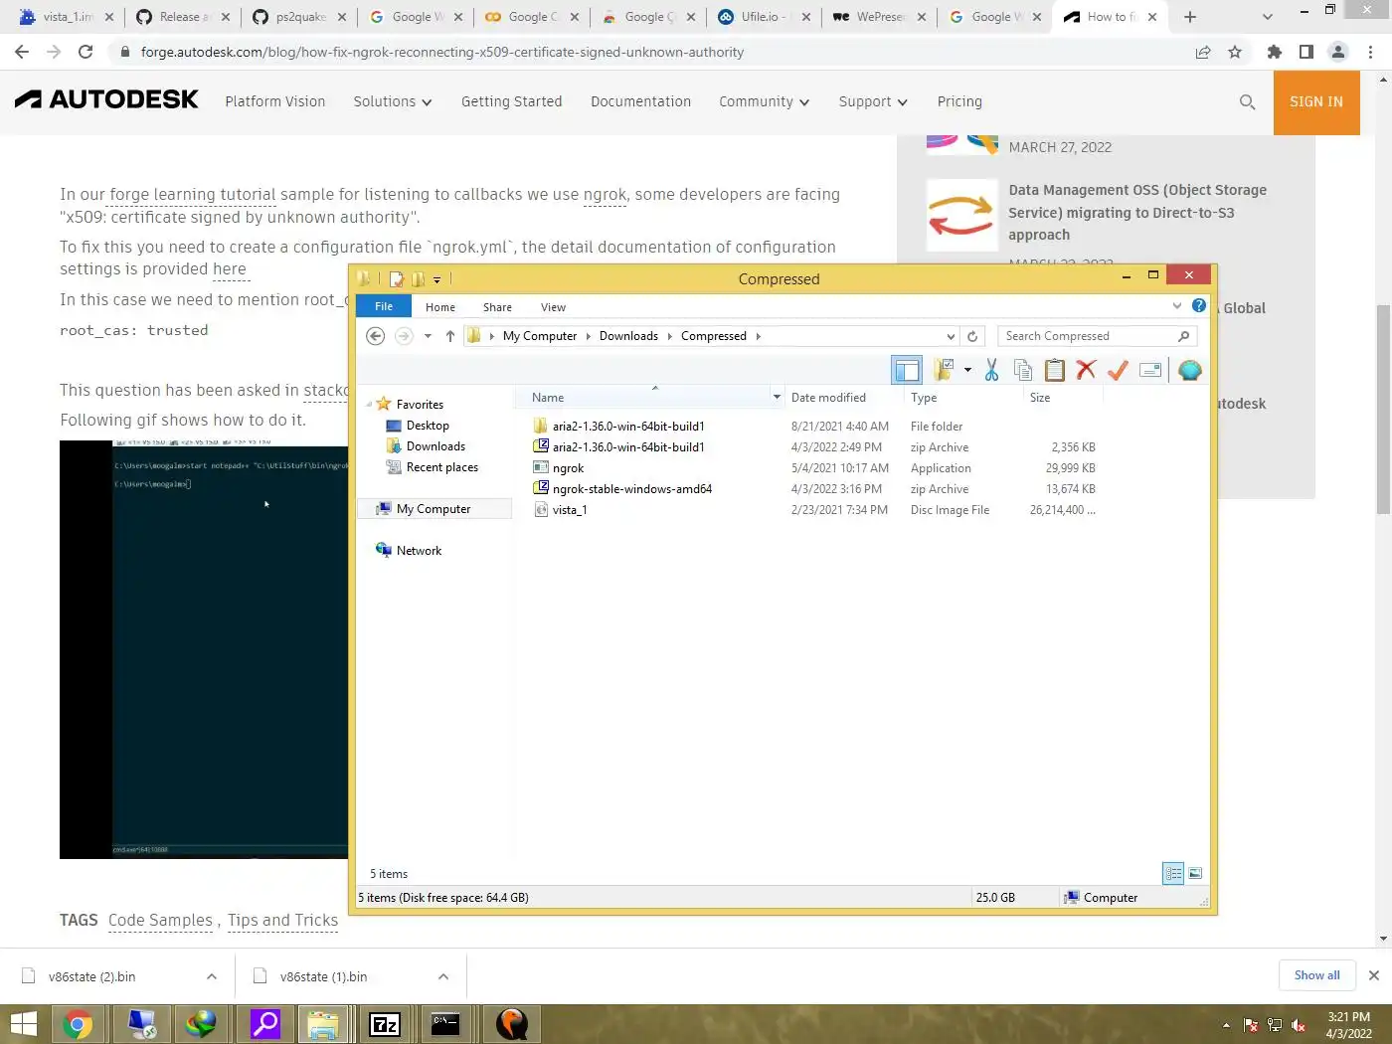Open the Quick Access Toolbar dropdown arrow
Viewport: 1392px width, 1044px height.
pyautogui.click(x=436, y=279)
